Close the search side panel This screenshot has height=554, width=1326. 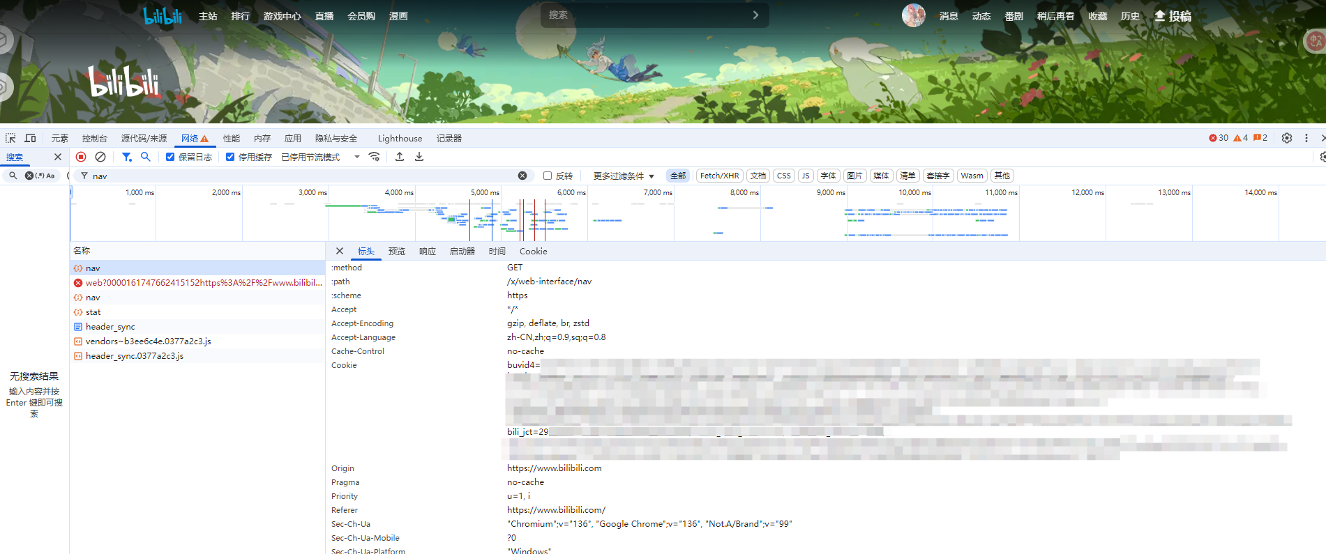click(58, 157)
